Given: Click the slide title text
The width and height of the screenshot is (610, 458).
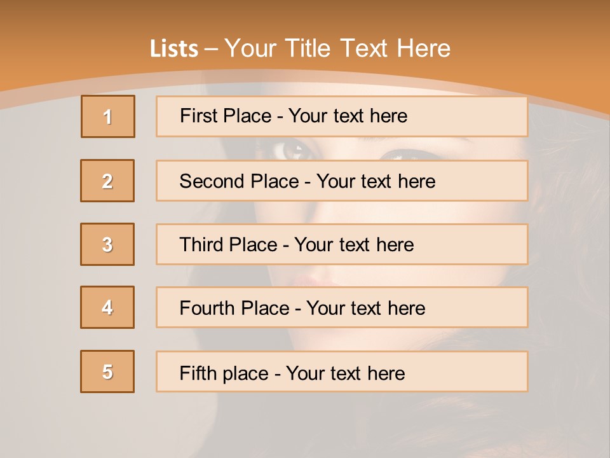Looking at the screenshot, I should pyautogui.click(x=300, y=48).
